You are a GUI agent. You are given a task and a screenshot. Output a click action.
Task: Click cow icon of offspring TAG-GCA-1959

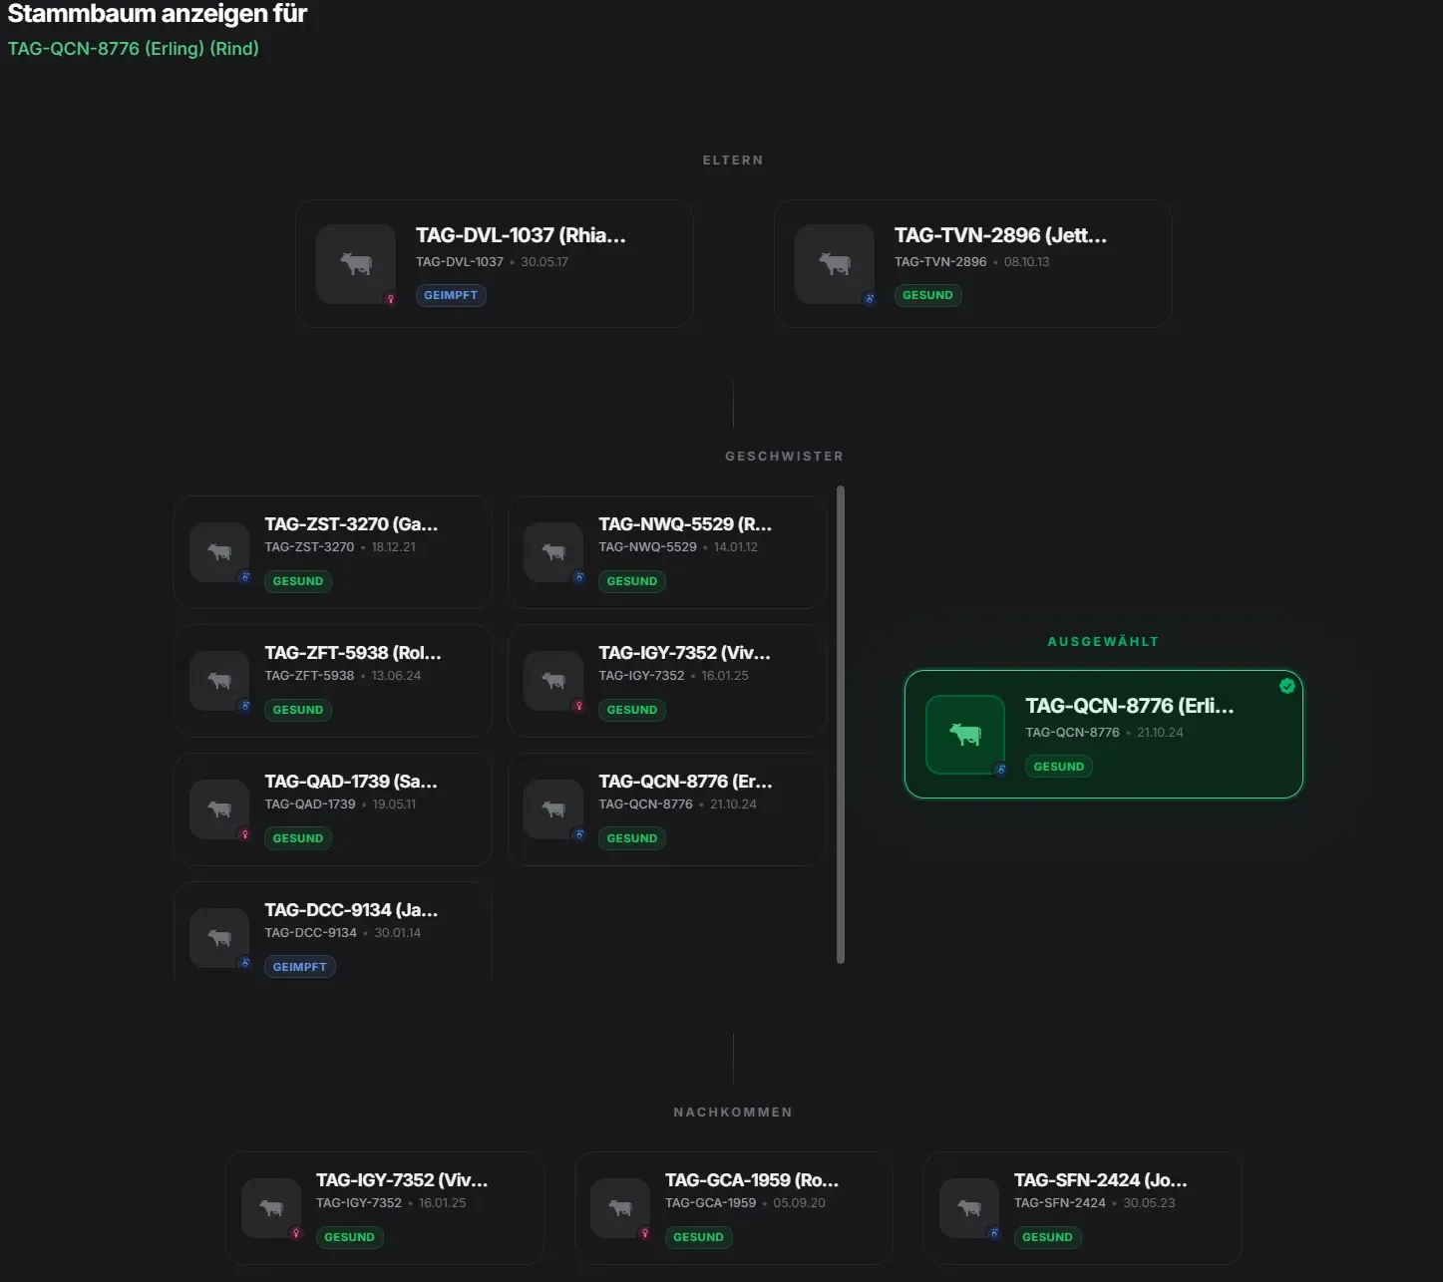(x=620, y=1208)
